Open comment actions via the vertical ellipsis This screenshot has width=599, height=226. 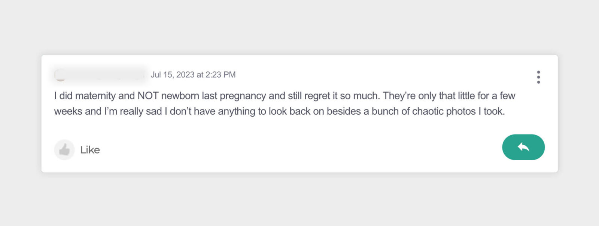tap(539, 77)
